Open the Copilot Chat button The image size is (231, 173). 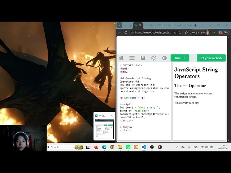click(223, 32)
